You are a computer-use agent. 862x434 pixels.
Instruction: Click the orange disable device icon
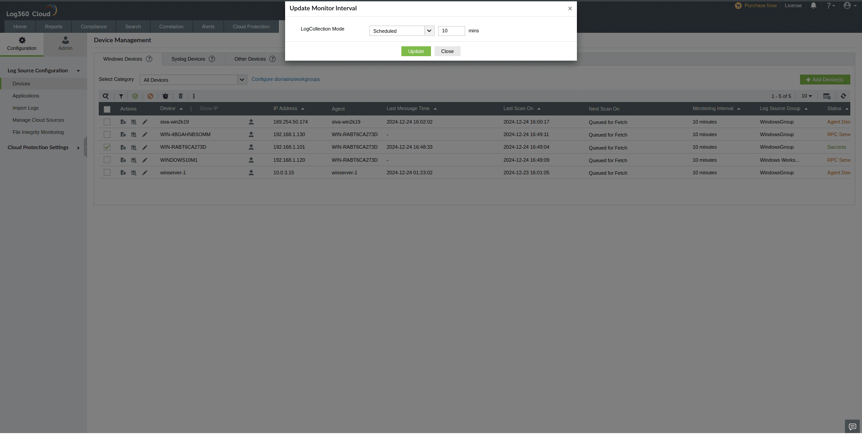150,96
